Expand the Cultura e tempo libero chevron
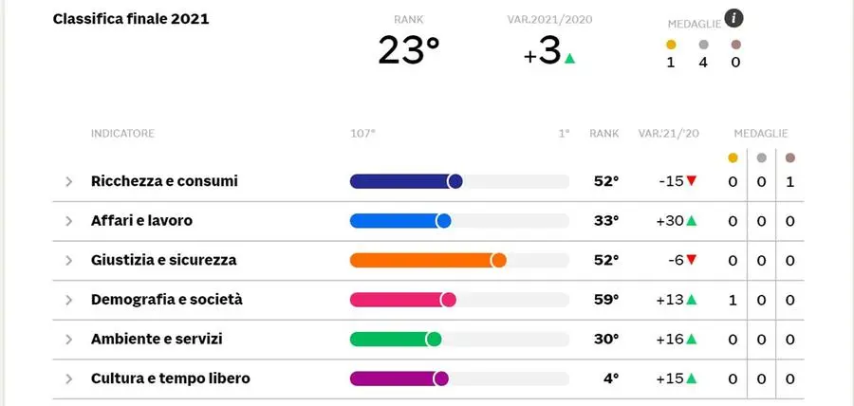 click(x=68, y=378)
